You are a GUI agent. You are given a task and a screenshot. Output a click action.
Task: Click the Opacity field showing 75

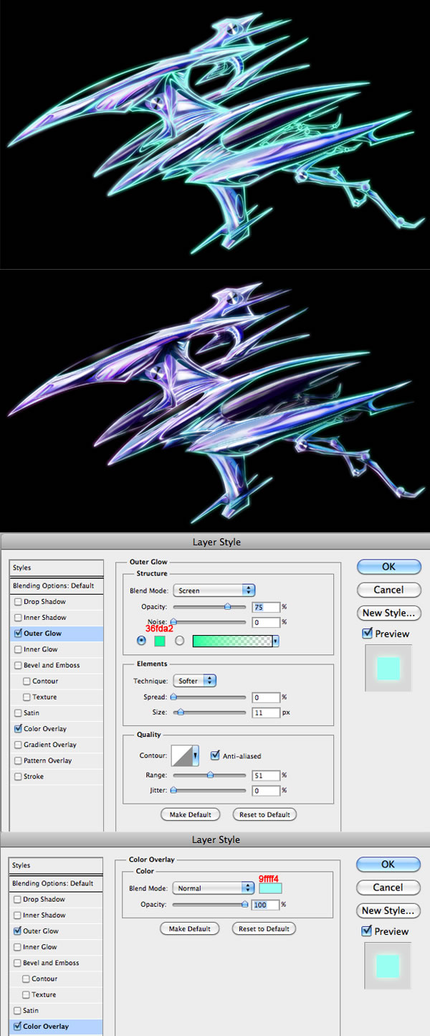(x=265, y=606)
